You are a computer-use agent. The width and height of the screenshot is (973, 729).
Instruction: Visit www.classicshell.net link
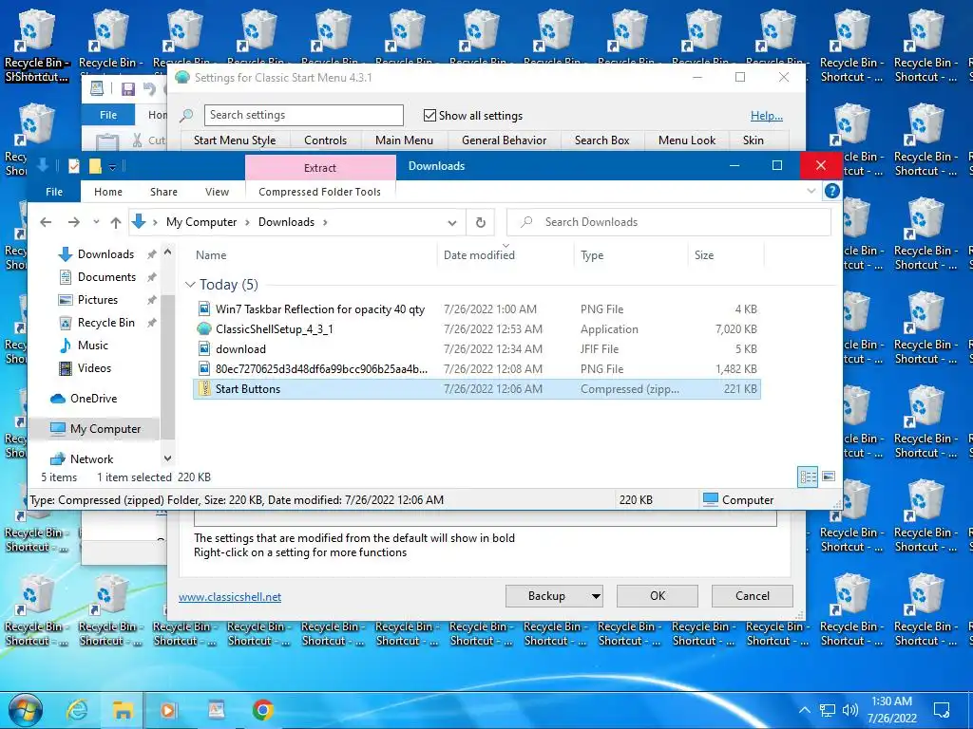coord(230,597)
